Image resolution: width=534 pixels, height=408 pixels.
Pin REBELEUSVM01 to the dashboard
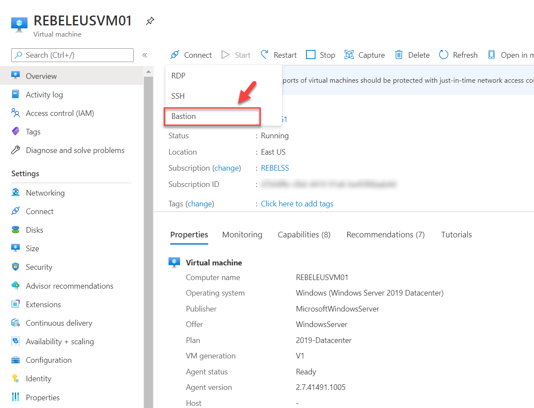[150, 21]
